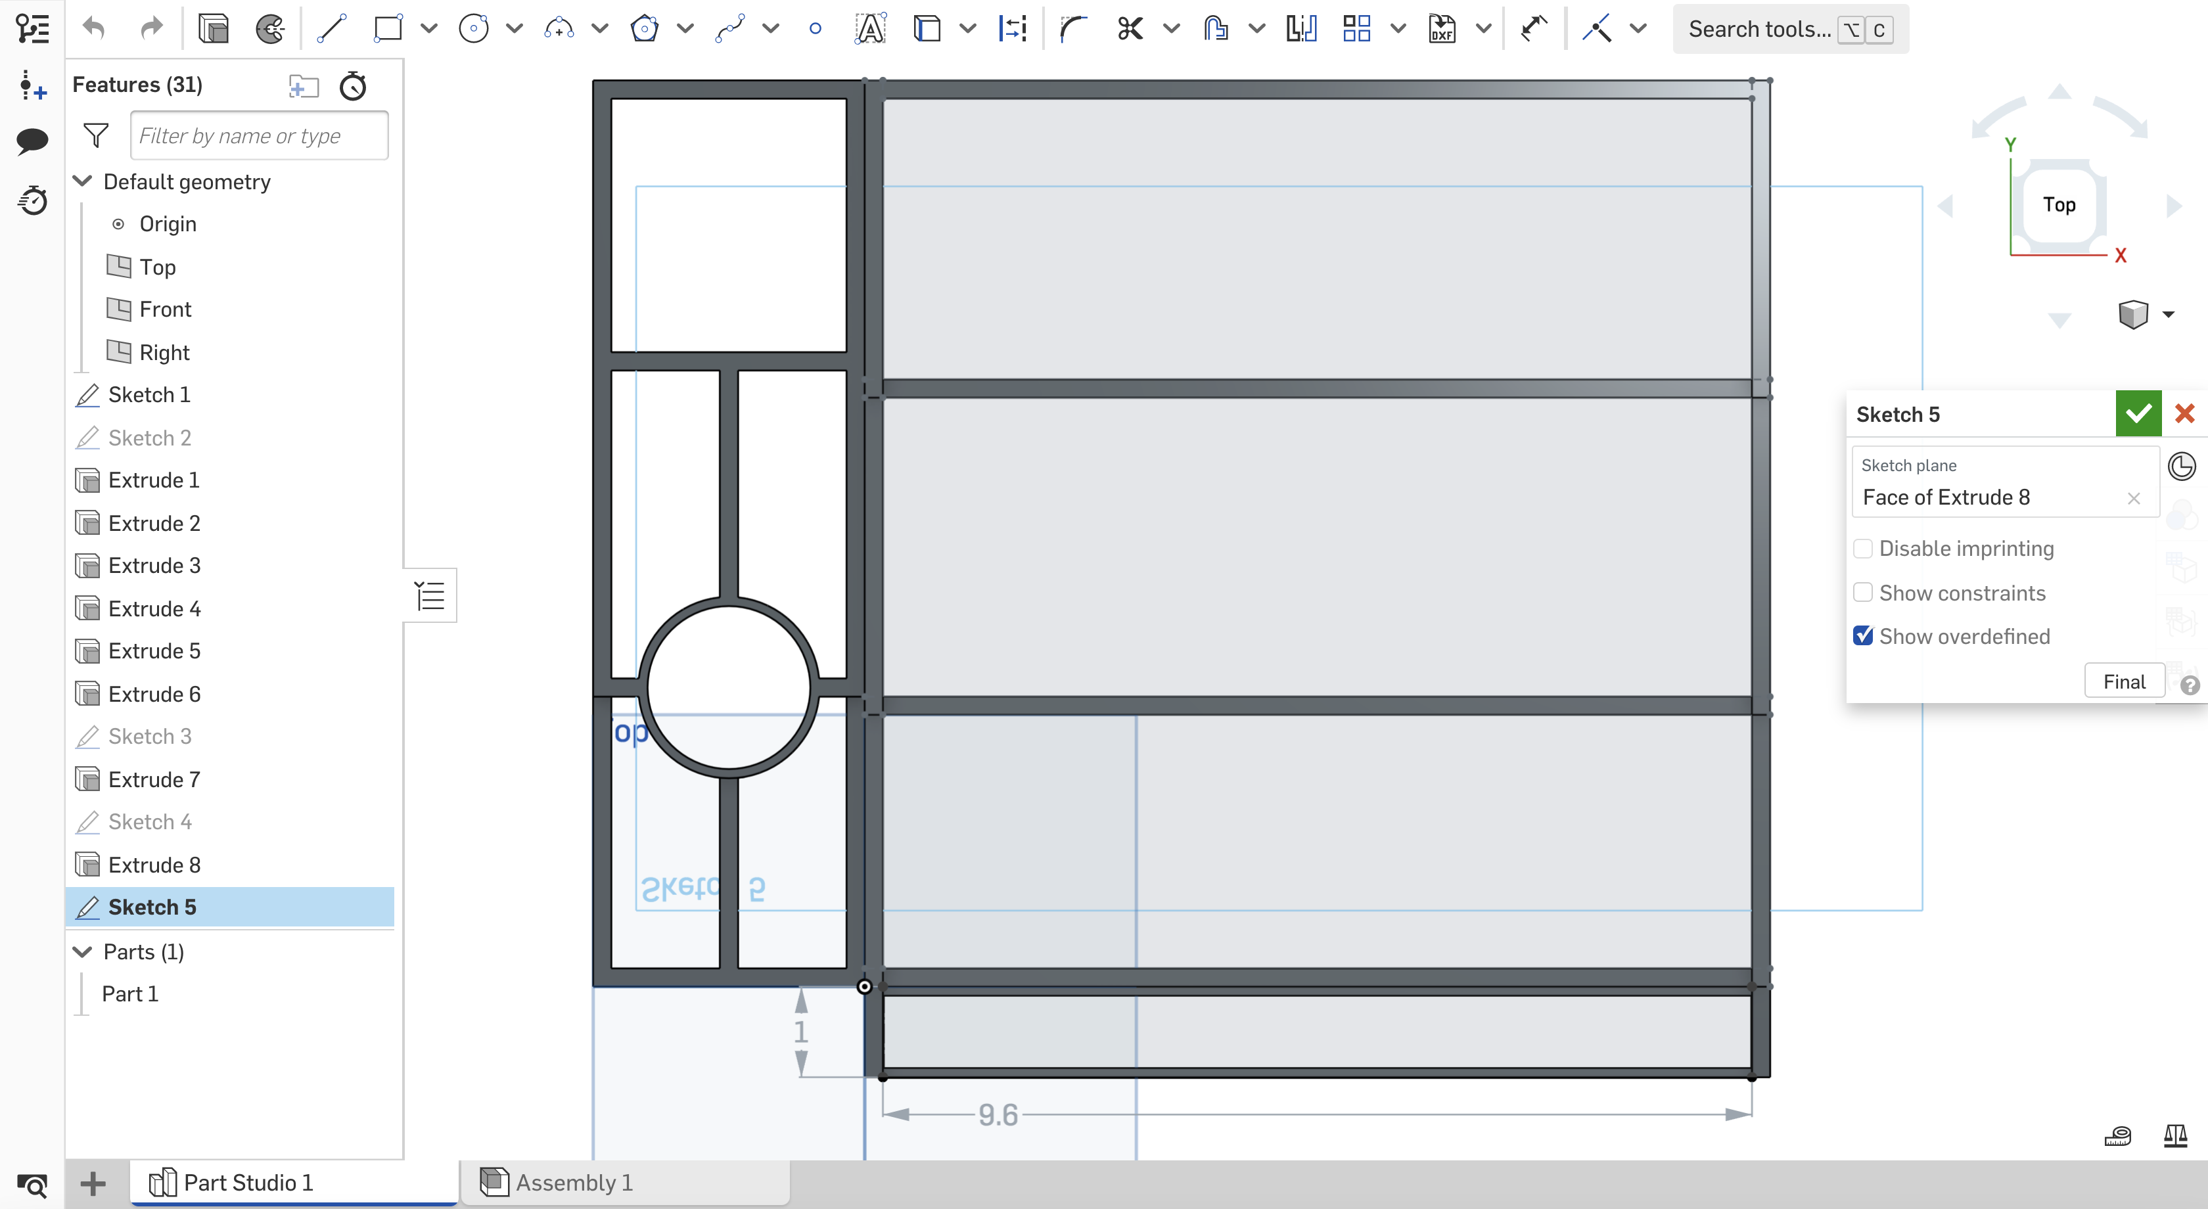Enable Show constraints
Image resolution: width=2208 pixels, height=1209 pixels.
pos(1862,592)
